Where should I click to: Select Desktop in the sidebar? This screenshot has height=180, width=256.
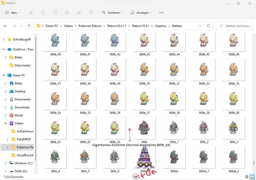[17, 91]
